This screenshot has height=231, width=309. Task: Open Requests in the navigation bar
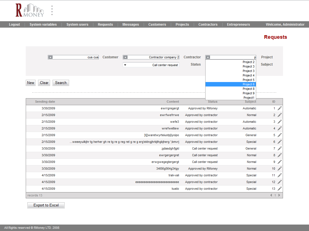[x=105, y=24]
